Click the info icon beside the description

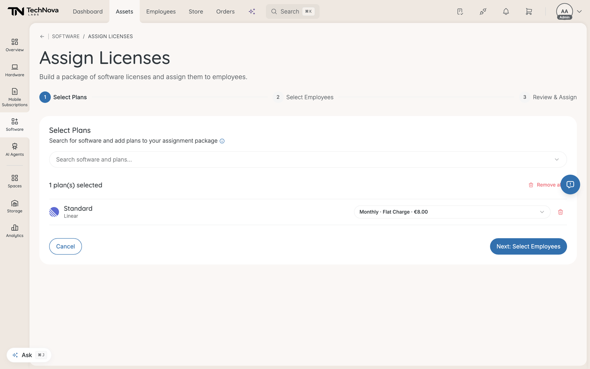[222, 141]
